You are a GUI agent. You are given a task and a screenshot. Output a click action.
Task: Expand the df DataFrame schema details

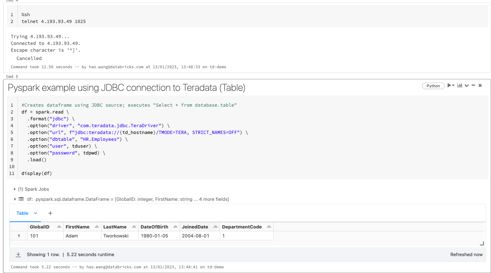tap(15, 199)
